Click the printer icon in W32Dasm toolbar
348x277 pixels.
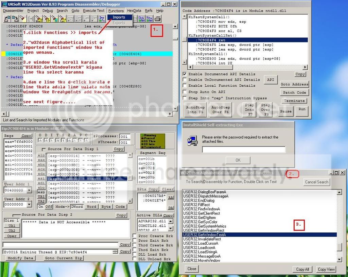coord(158,19)
